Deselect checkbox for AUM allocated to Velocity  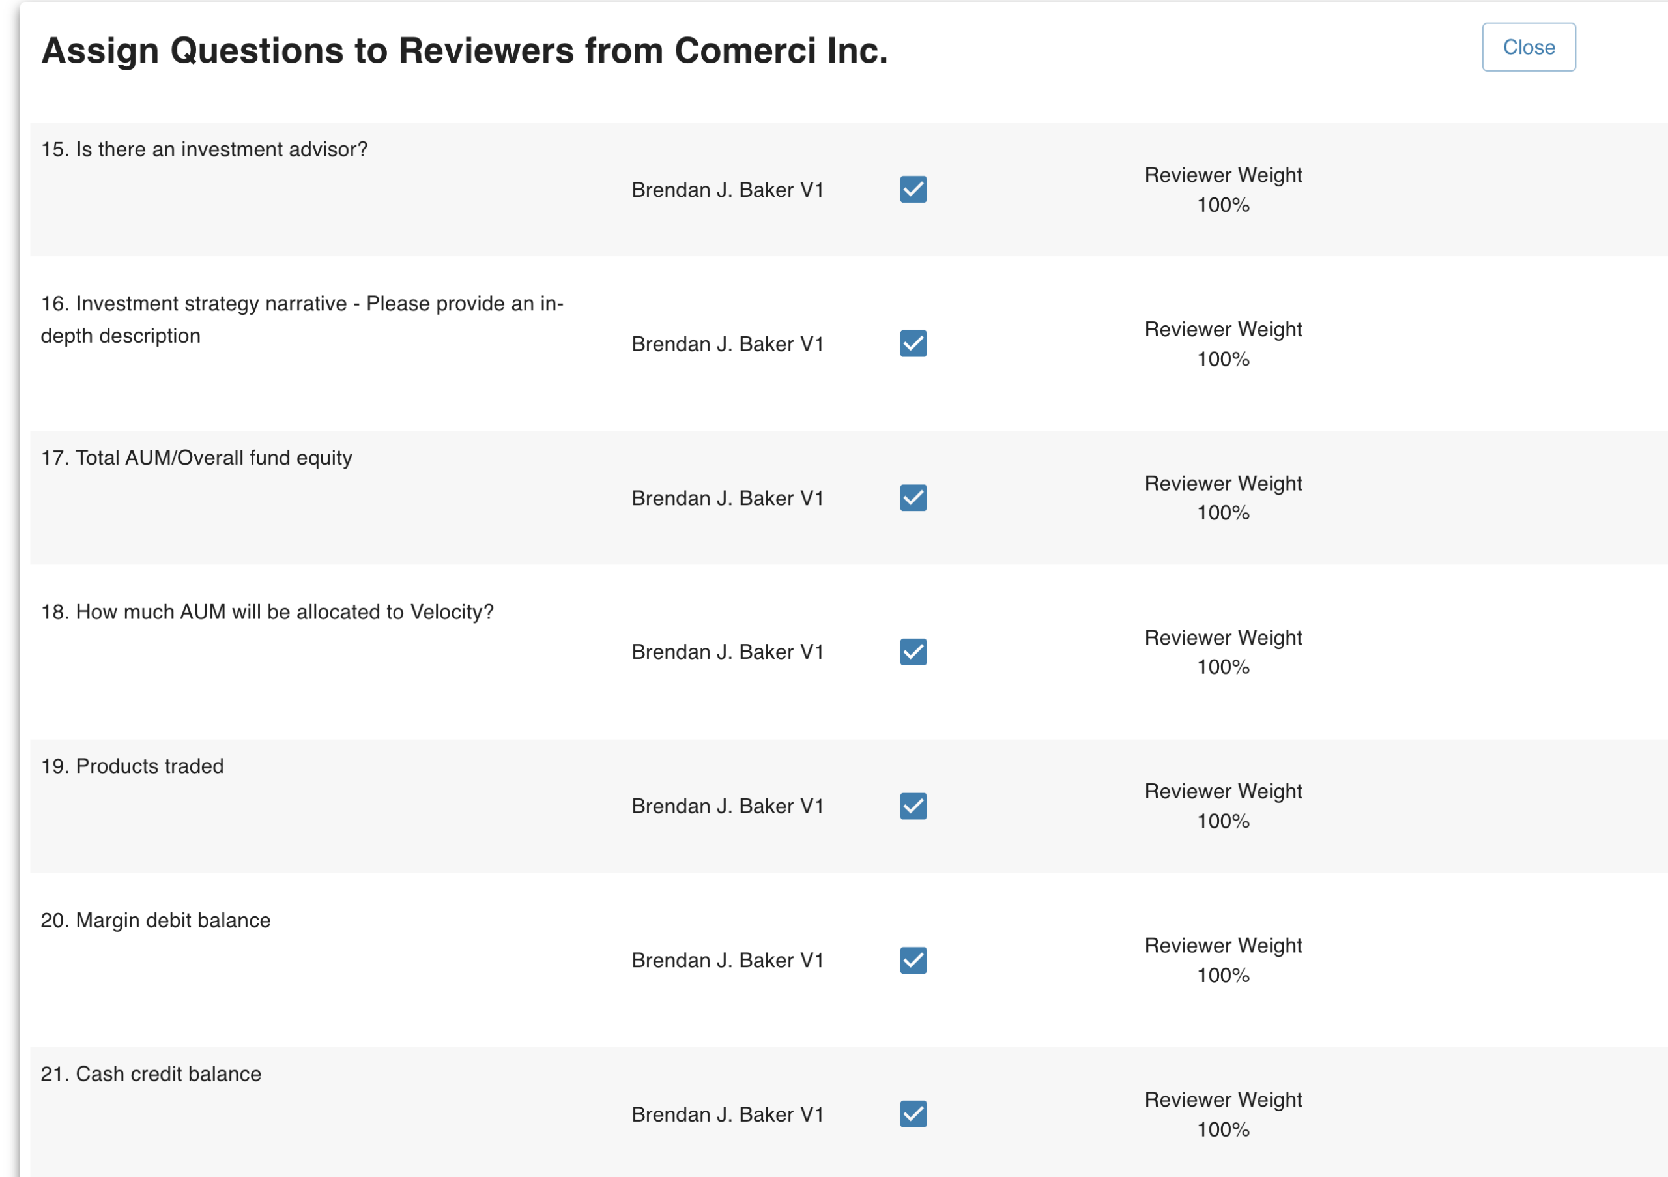tap(912, 652)
